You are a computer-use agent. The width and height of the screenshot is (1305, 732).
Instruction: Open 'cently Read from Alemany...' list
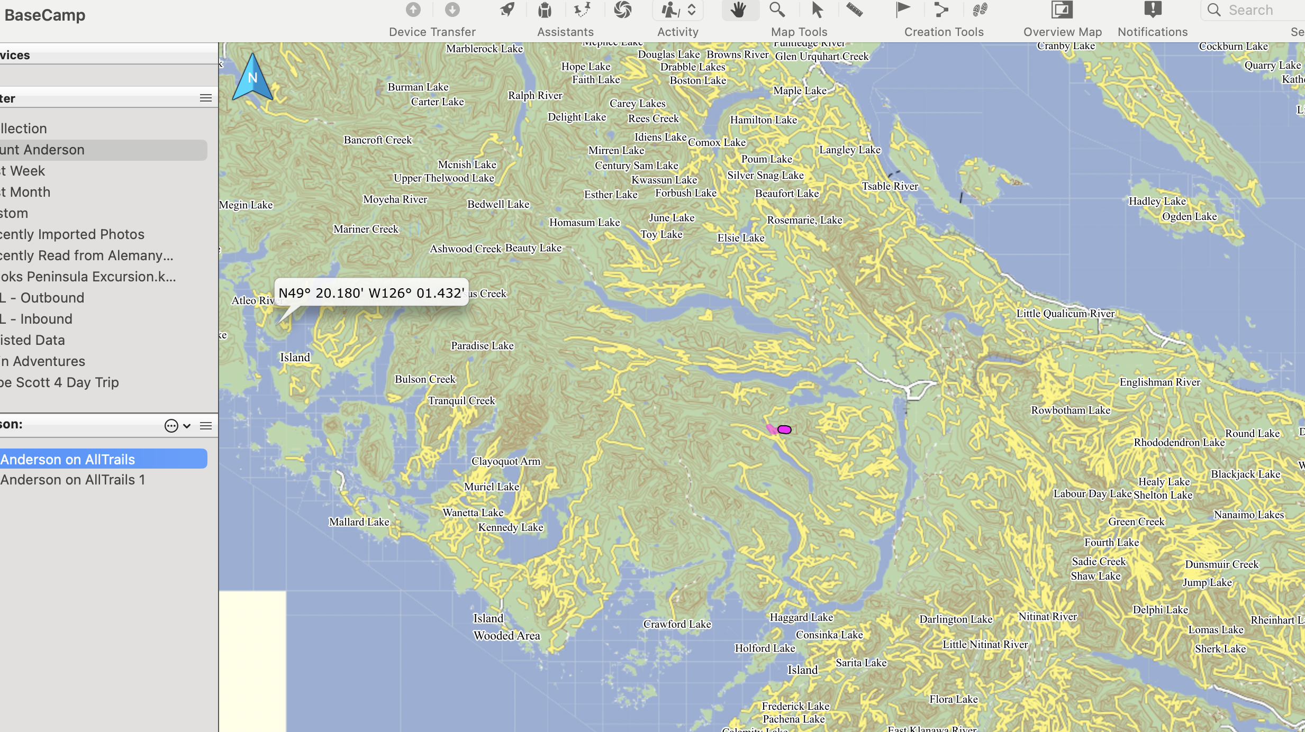coord(104,255)
